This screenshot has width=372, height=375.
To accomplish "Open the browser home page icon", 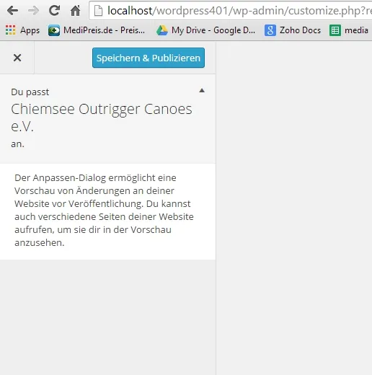I will (x=76, y=10).
